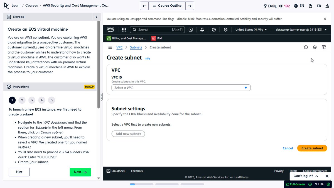The height and width of the screenshot is (188, 334).
Task: Click second progress bar segment
Action: click(167, 184)
